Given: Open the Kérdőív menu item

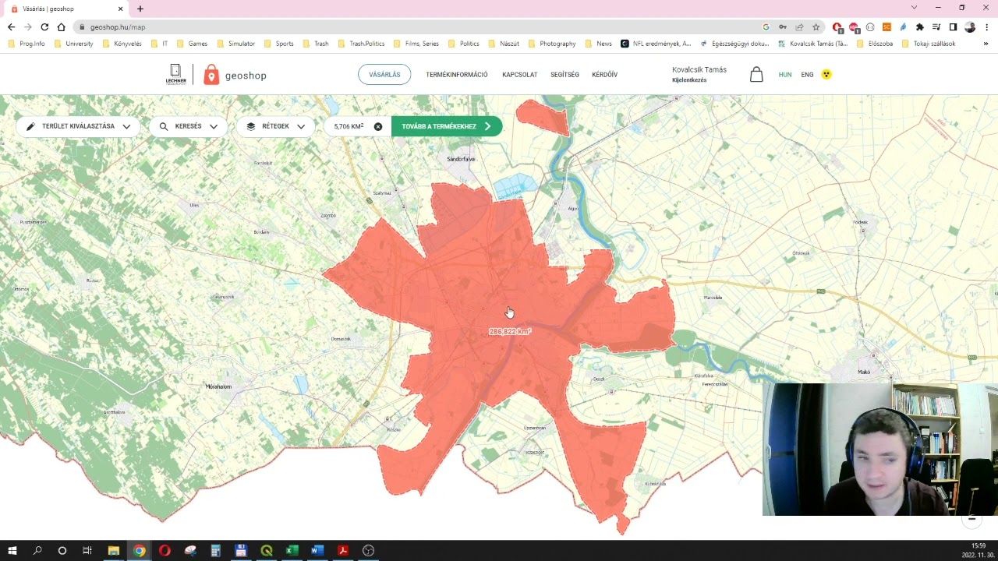Looking at the screenshot, I should [604, 75].
